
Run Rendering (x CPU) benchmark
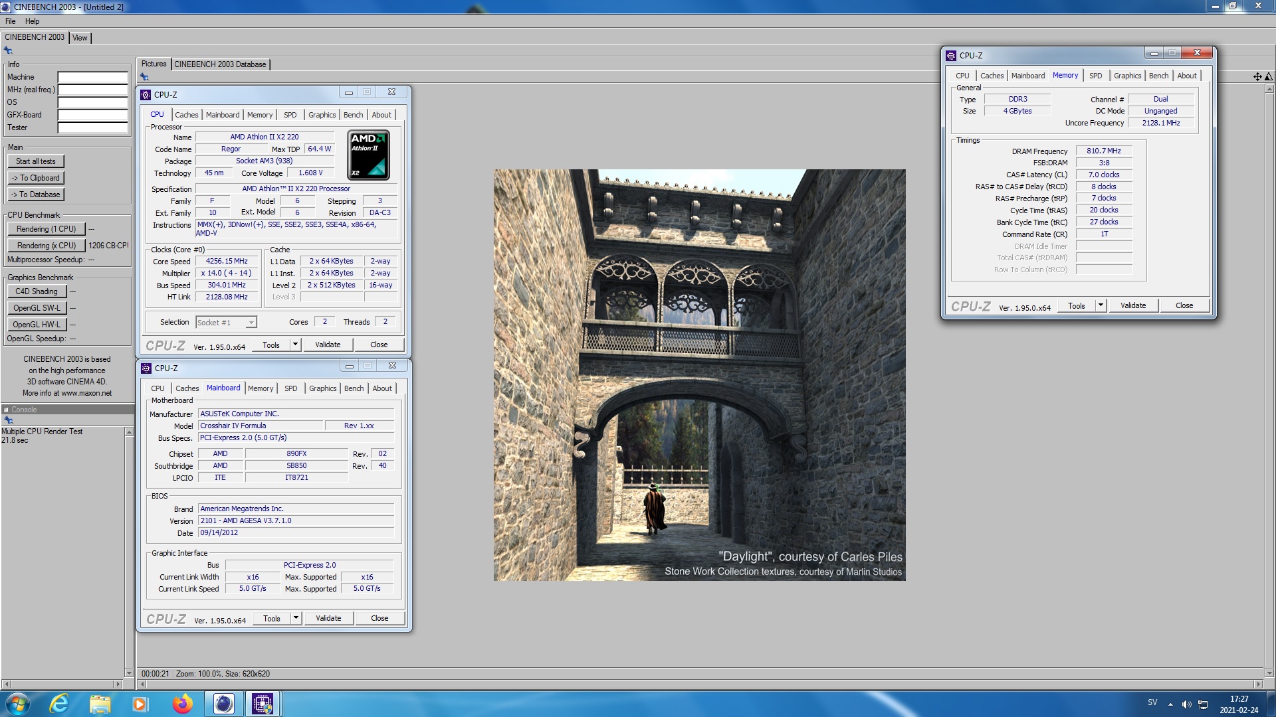(x=47, y=246)
